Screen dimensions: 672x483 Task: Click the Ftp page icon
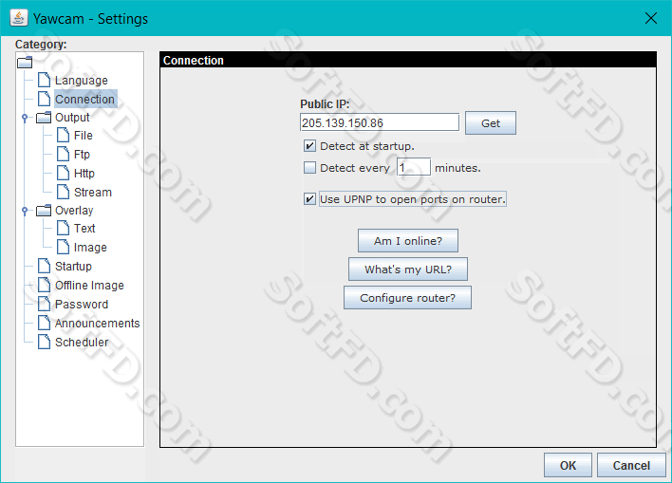coord(63,154)
